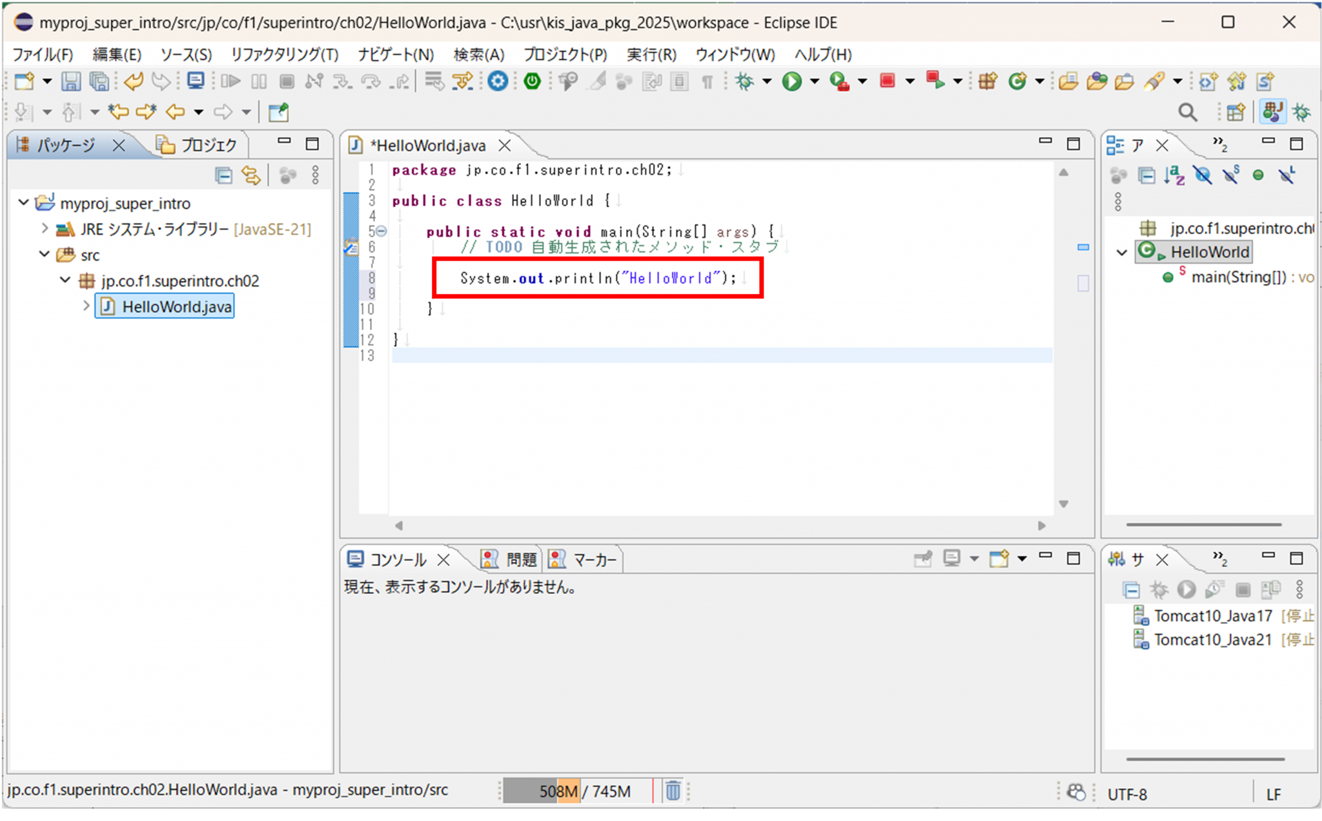This screenshot has height=821, width=1322.
Task: Toggle Link with Editor in Package Explorer
Action: pyautogui.click(x=251, y=175)
